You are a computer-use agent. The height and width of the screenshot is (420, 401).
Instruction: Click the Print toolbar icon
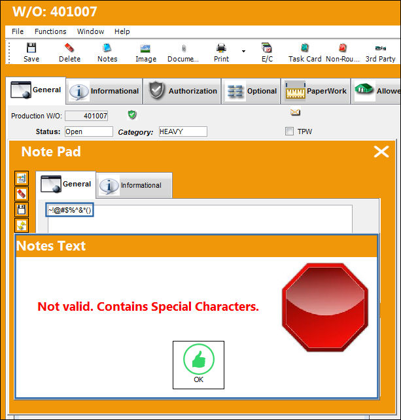point(221,52)
